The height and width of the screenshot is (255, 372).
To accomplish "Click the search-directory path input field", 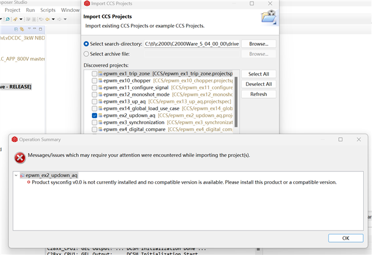I will point(191,44).
